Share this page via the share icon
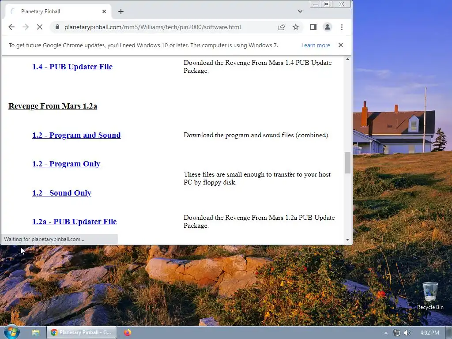The height and width of the screenshot is (339, 452). [x=282, y=27]
